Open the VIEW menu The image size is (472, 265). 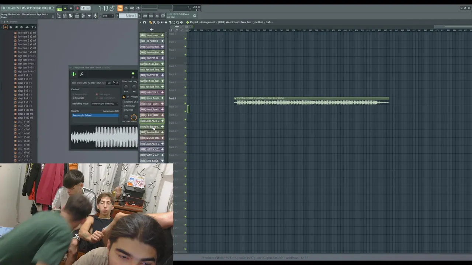coord(29,8)
